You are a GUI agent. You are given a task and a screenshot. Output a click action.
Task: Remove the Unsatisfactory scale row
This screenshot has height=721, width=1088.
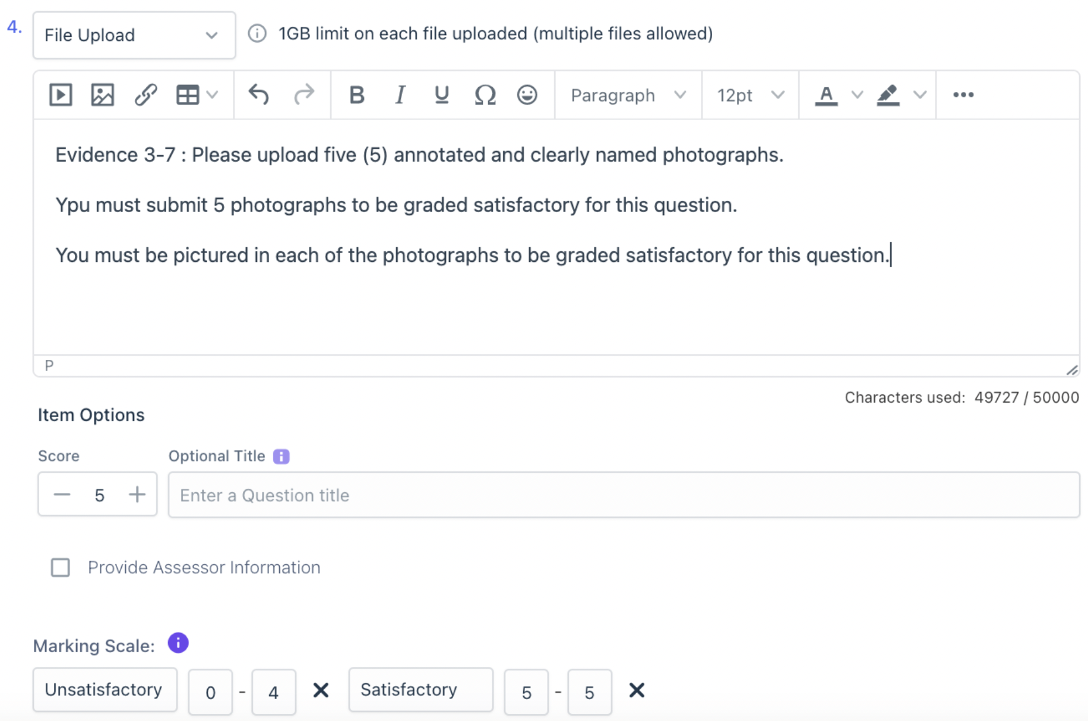tap(321, 690)
